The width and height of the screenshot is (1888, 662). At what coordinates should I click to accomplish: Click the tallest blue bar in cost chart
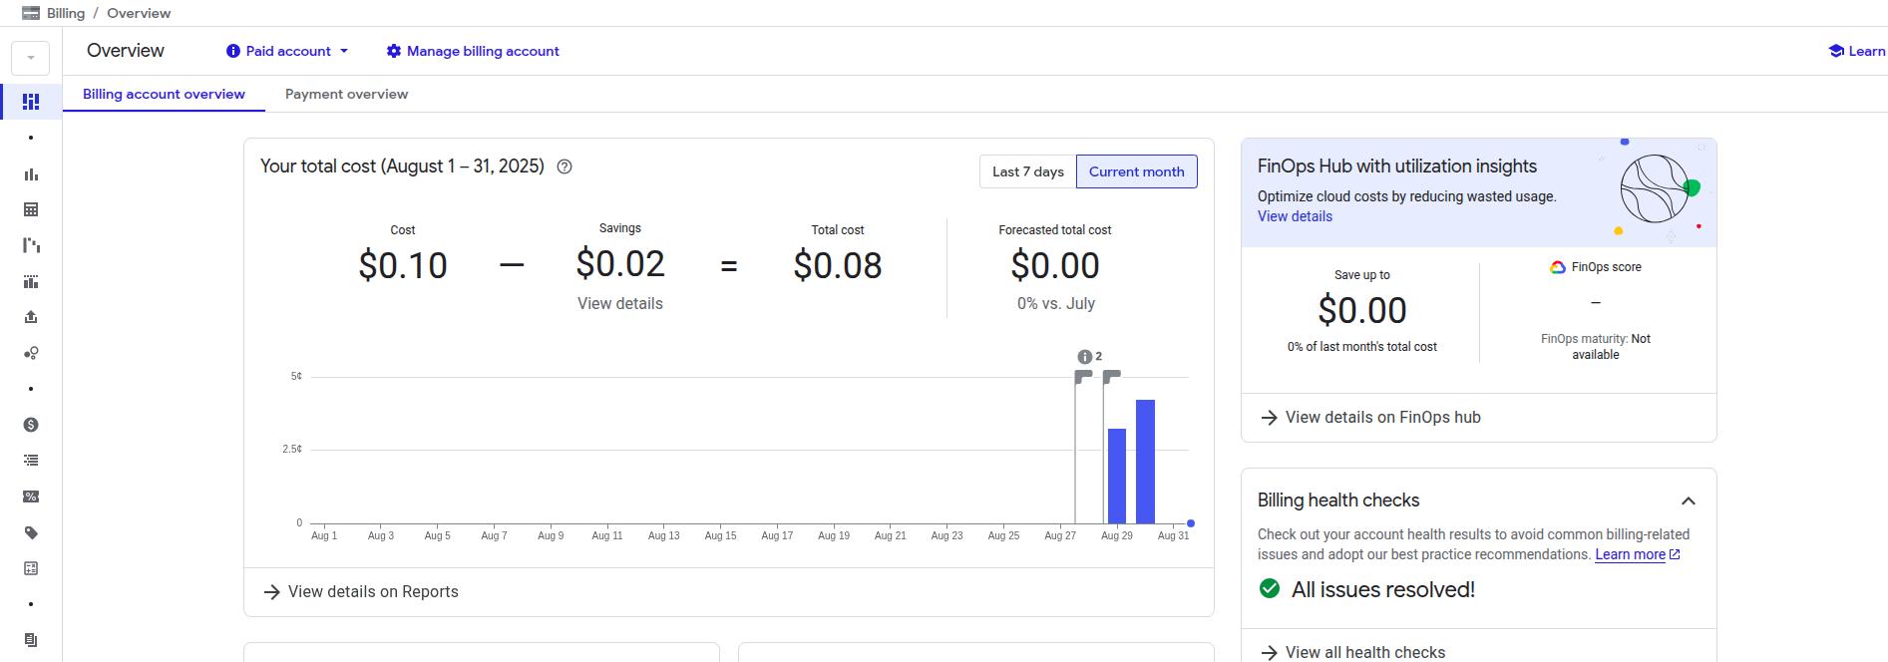tap(1145, 462)
